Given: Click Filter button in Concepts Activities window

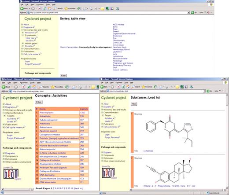Looking at the screenshot, I should tap(39, 102).
